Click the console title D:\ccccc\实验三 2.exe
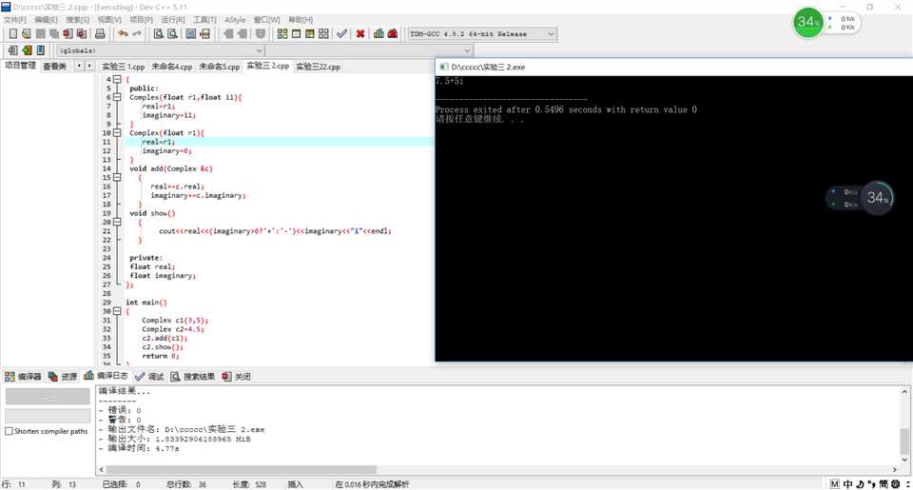 coord(488,67)
